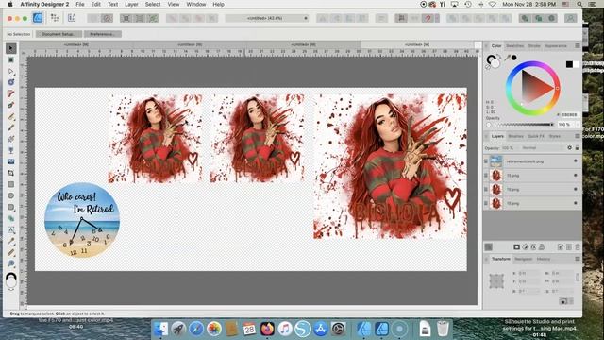Switch to the Quick FX tab
The height and width of the screenshot is (340, 604).
[536, 136]
